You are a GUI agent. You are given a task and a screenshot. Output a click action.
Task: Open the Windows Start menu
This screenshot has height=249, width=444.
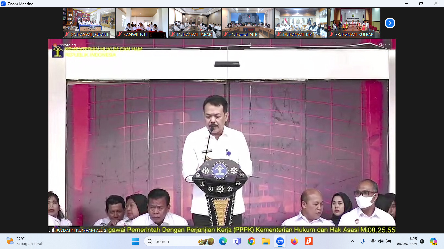(136, 241)
